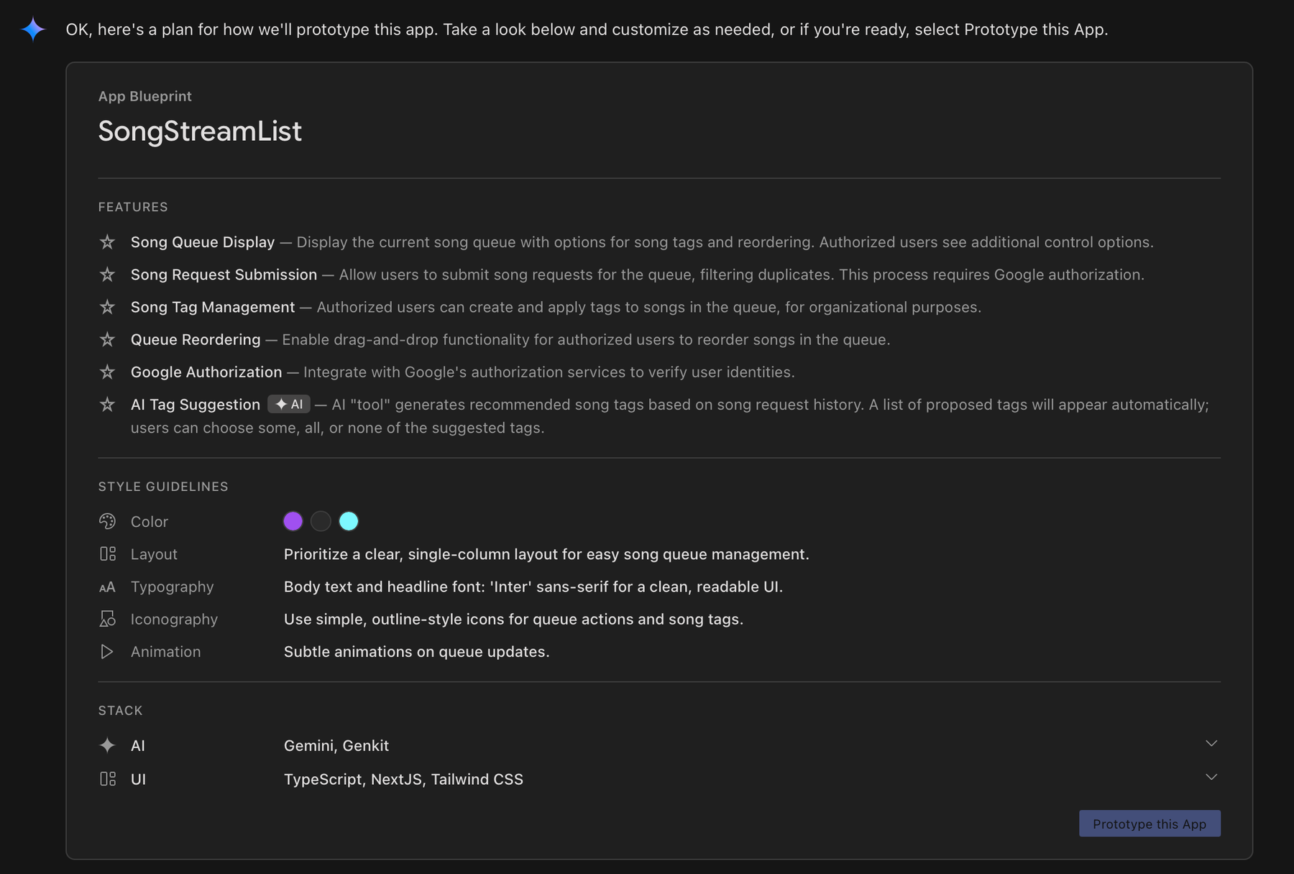The width and height of the screenshot is (1294, 874).
Task: Click the Prototype this App button
Action: (1149, 824)
